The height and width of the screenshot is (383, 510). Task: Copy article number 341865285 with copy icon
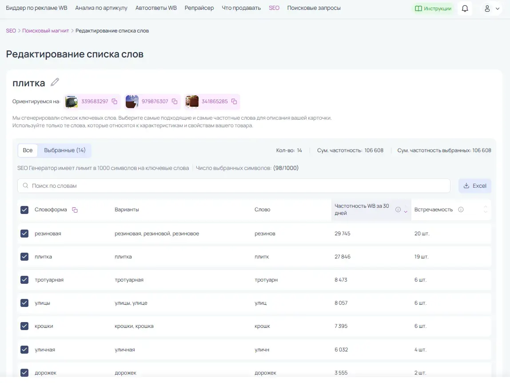click(x=234, y=101)
